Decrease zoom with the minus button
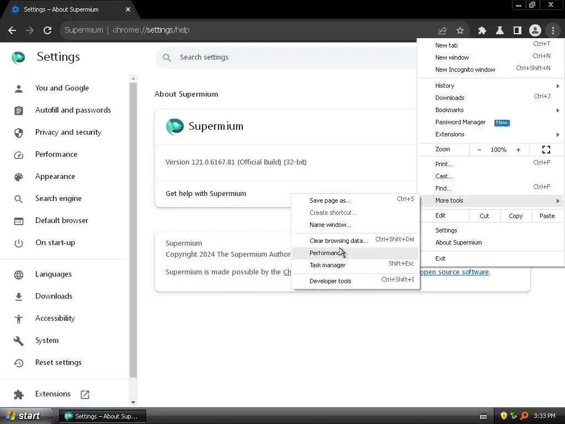 (x=479, y=150)
